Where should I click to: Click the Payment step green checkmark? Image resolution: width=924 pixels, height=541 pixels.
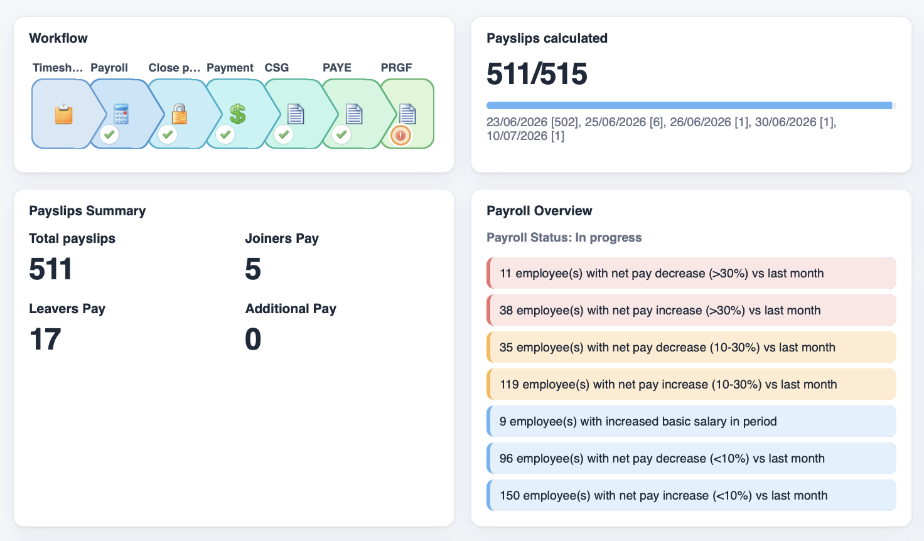(225, 134)
